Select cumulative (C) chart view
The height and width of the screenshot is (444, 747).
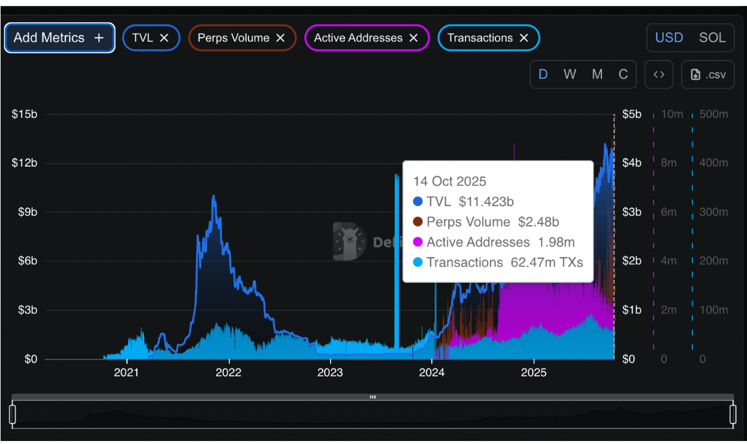coord(623,74)
